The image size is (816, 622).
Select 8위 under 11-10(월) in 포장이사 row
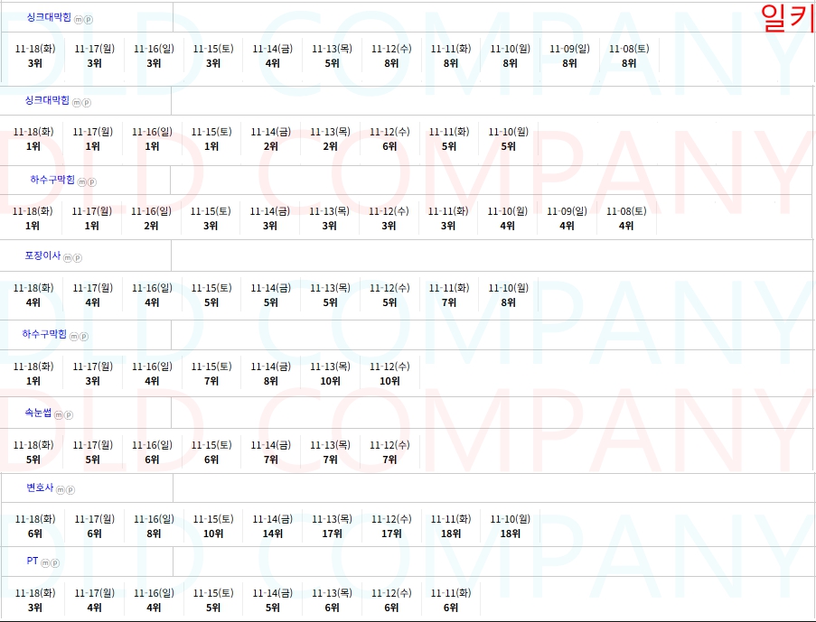[509, 302]
